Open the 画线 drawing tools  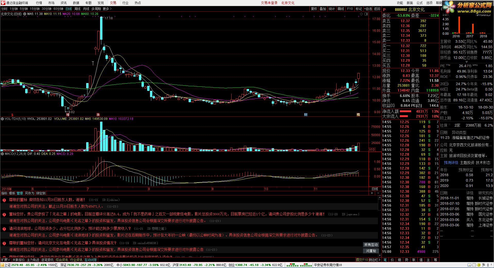341,9
